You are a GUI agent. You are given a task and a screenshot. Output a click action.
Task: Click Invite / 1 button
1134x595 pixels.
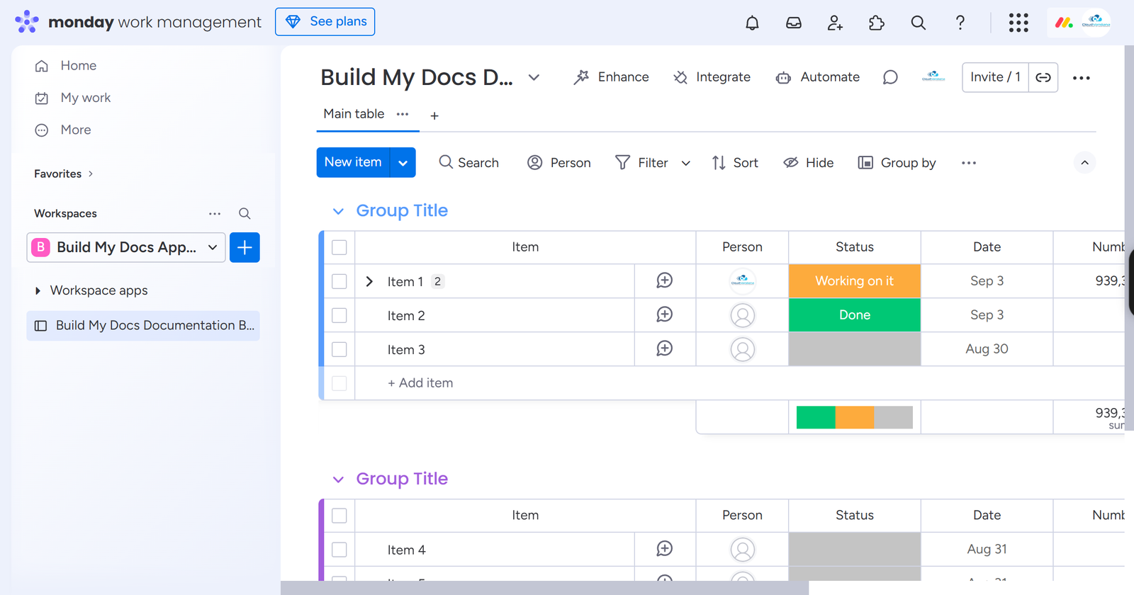995,77
